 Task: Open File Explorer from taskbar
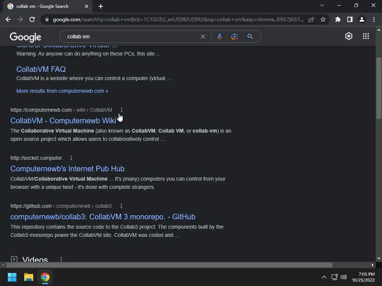pyautogui.click(x=28, y=277)
